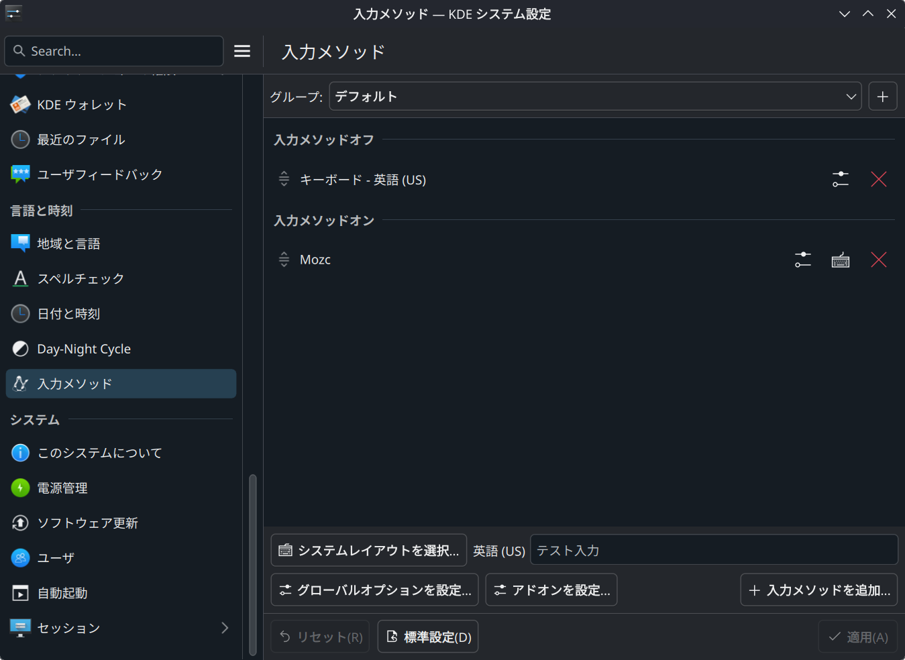Click the 標準設定(D) defaults button
This screenshot has width=905, height=660.
(428, 637)
